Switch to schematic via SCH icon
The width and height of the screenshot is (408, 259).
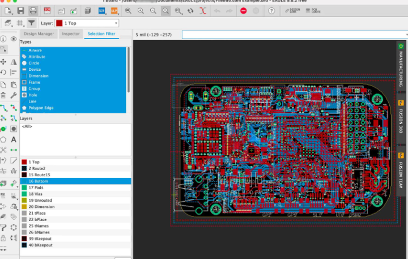point(47,11)
